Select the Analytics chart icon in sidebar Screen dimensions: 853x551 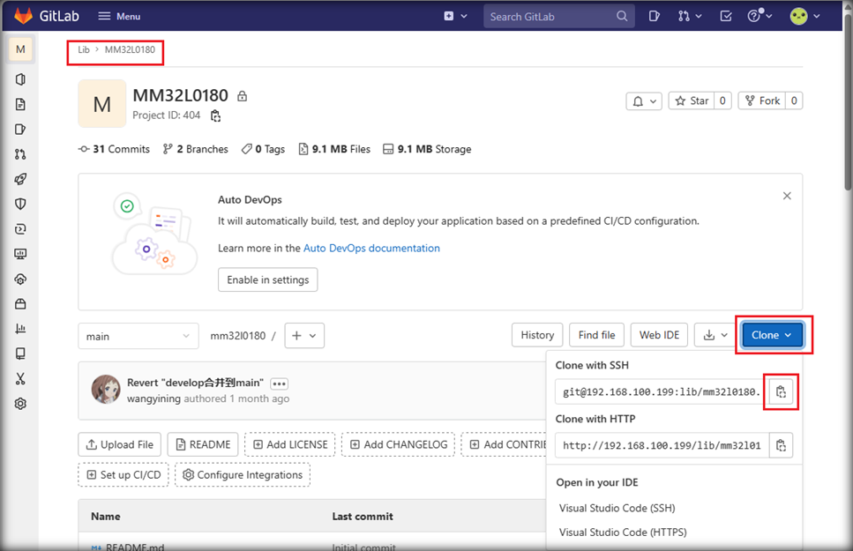[19, 328]
